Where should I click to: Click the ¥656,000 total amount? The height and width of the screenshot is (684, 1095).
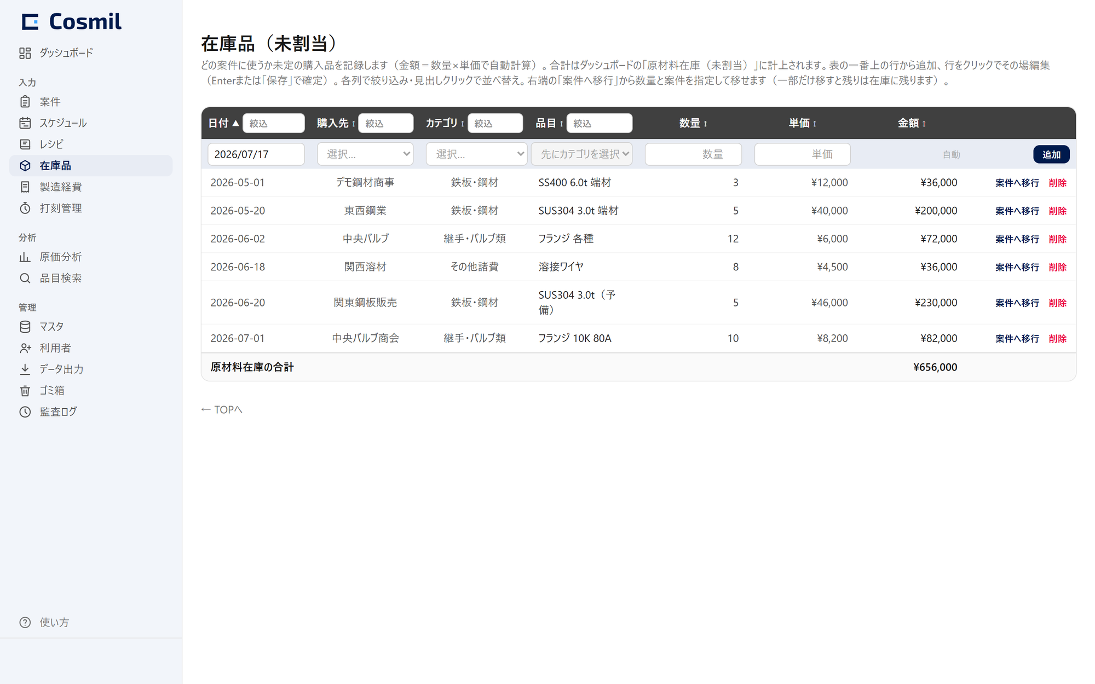pyautogui.click(x=935, y=367)
